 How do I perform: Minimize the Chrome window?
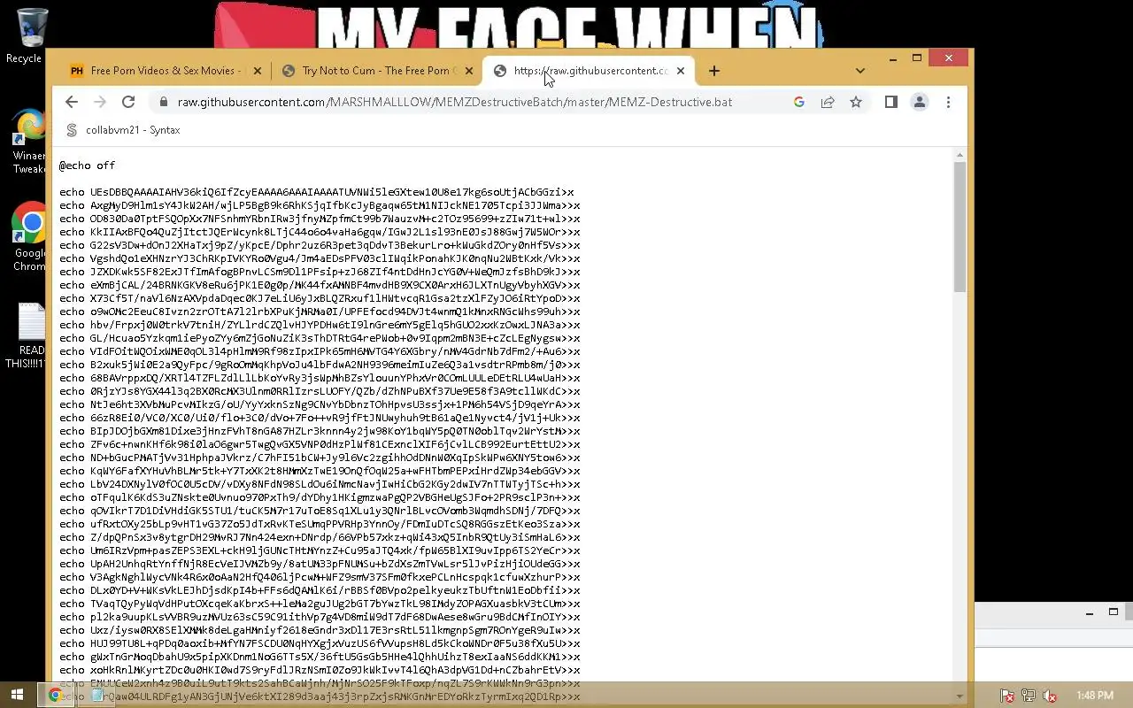(892, 58)
